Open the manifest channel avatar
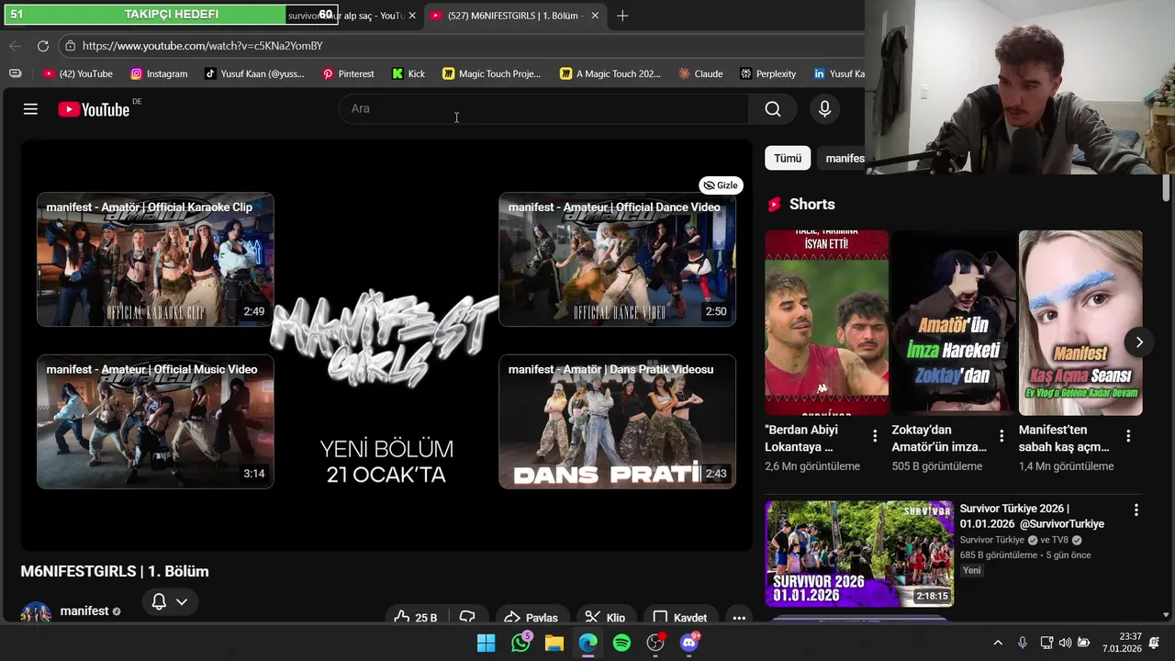Screen dimensions: 1175x661 (36, 612)
